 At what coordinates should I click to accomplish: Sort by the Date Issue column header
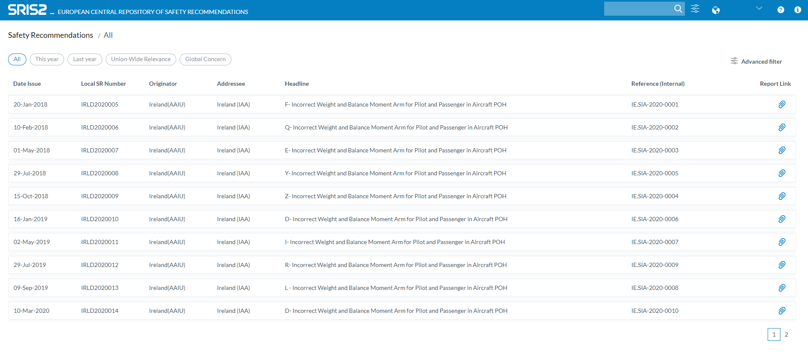tap(27, 84)
